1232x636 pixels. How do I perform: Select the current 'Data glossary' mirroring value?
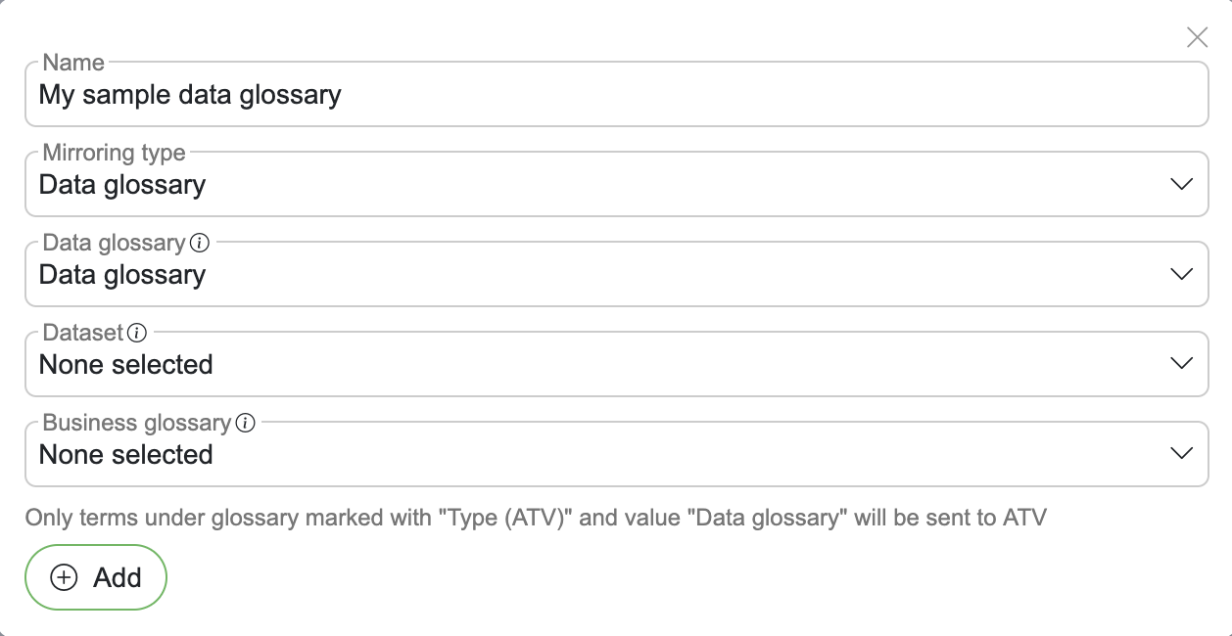coord(120,184)
